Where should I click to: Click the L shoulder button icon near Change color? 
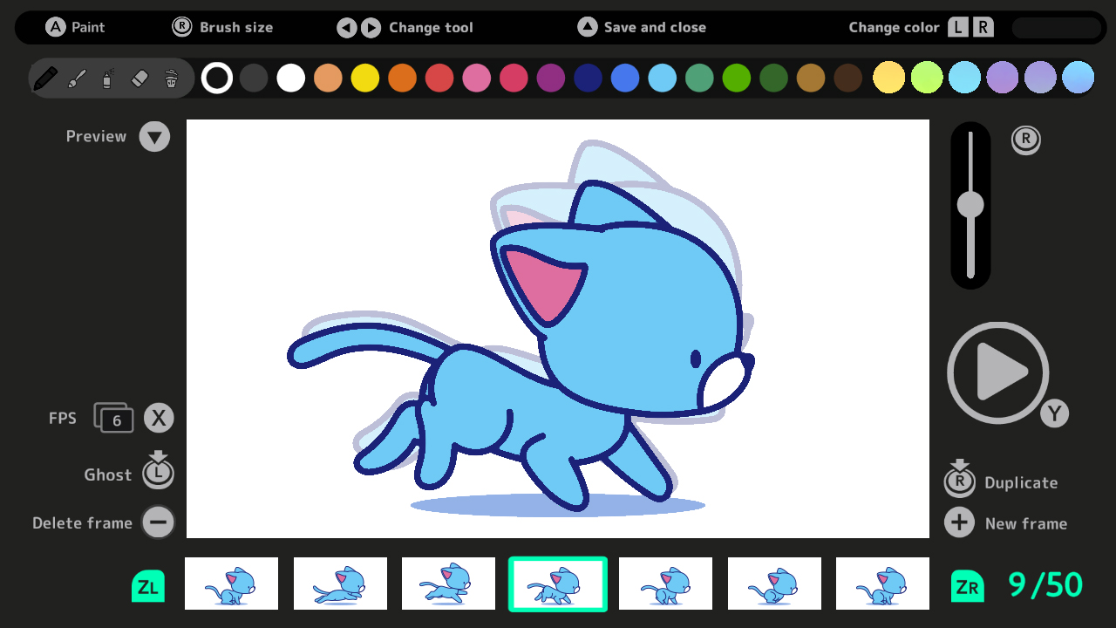click(x=956, y=27)
